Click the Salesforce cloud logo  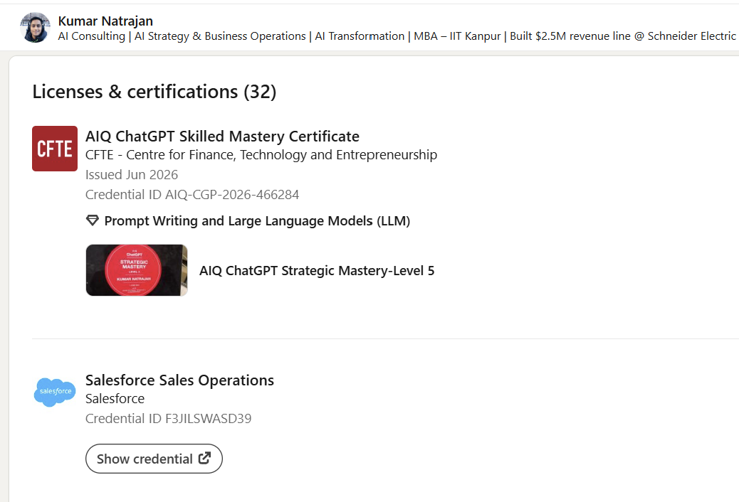[55, 392]
